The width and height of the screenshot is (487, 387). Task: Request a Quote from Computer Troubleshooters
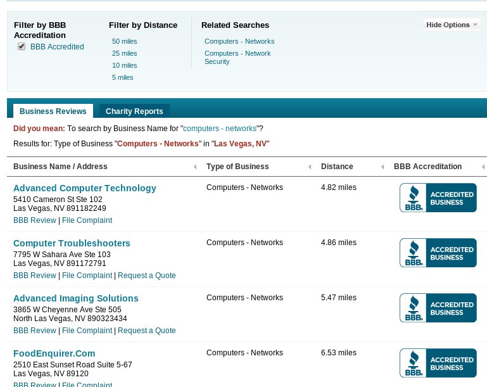point(146,276)
